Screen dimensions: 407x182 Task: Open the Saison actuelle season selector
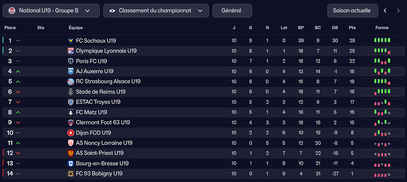point(352,11)
